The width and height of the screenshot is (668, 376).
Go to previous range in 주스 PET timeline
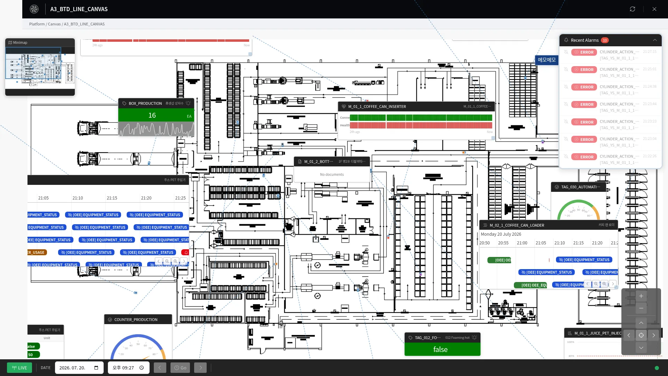[x=159, y=261]
